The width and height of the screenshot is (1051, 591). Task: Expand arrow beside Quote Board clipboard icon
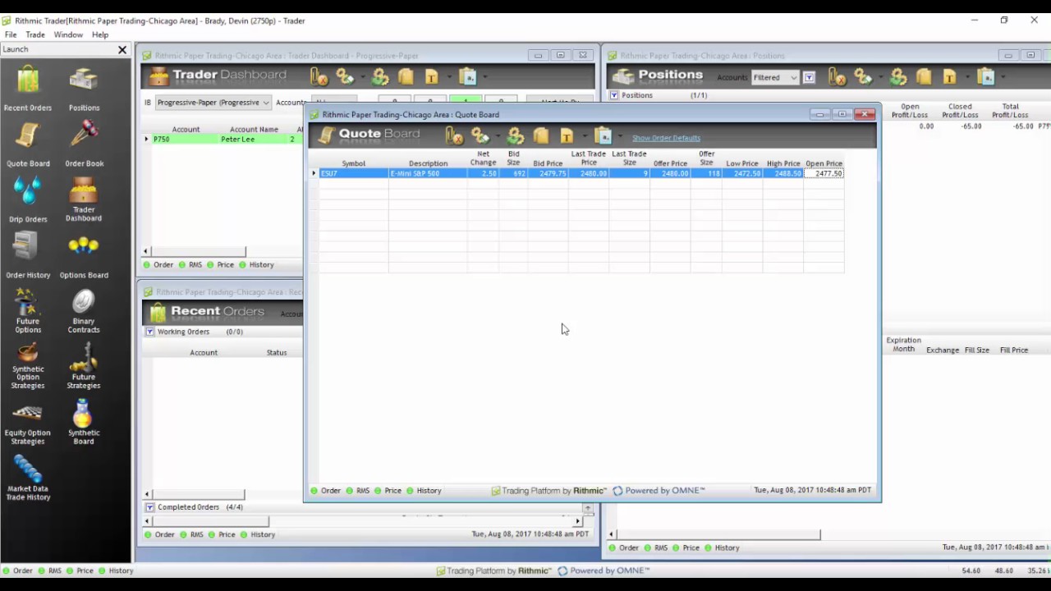coord(620,136)
